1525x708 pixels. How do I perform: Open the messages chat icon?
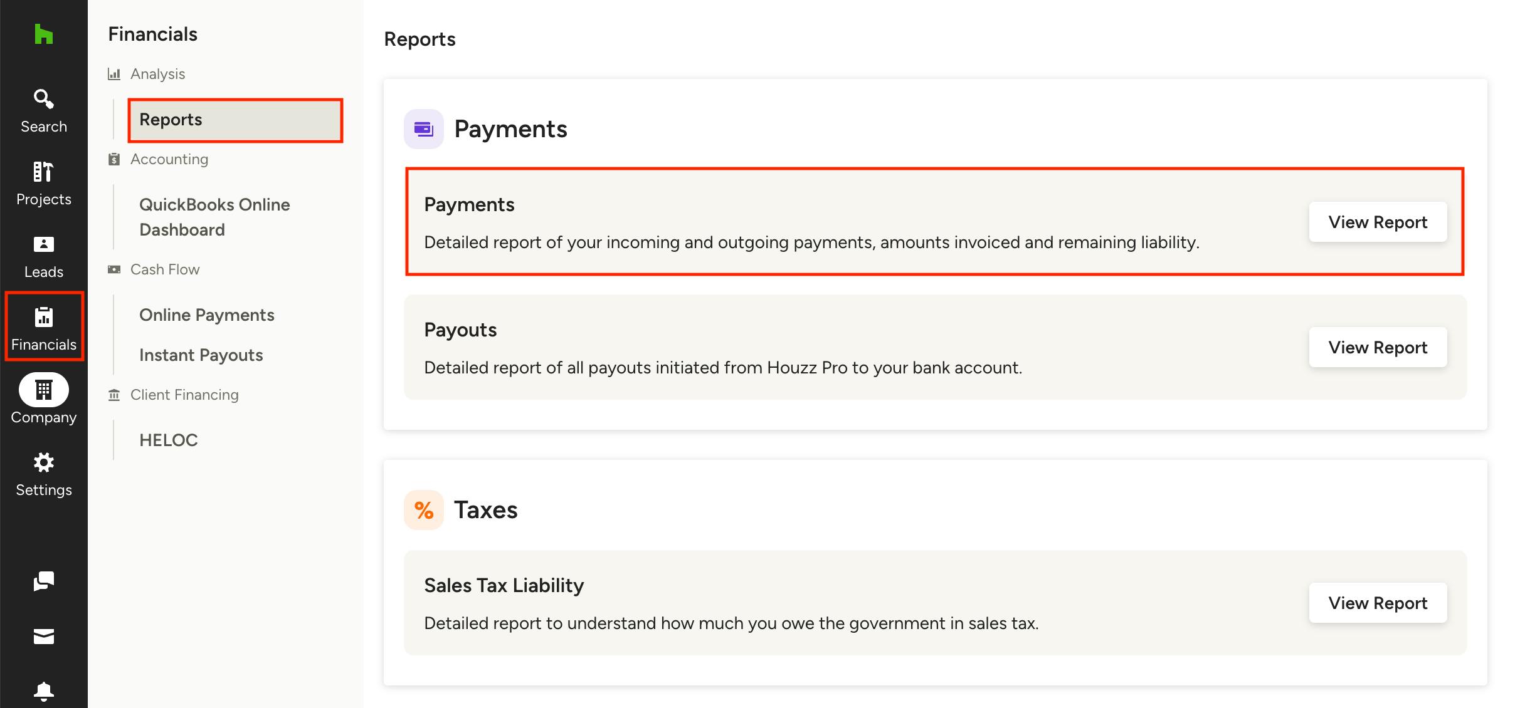[43, 581]
